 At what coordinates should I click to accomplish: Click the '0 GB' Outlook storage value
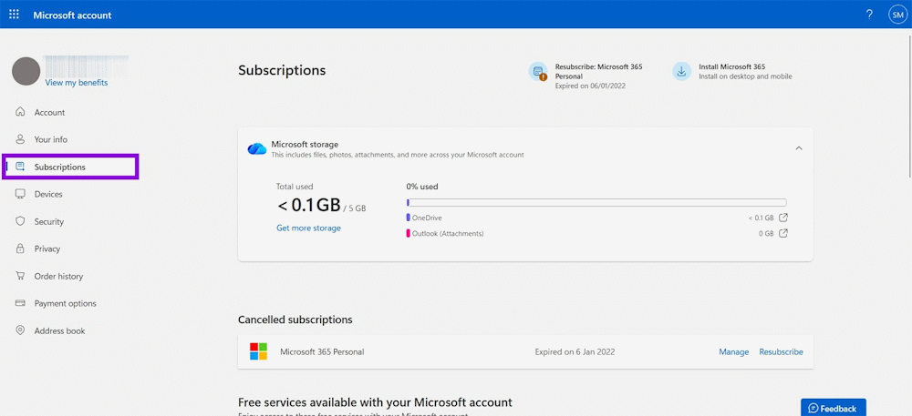click(x=766, y=233)
